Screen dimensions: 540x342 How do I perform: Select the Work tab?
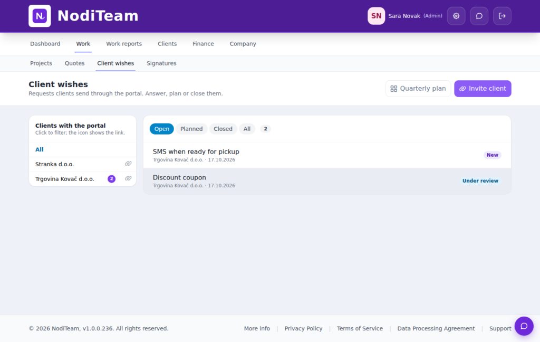coord(83,44)
